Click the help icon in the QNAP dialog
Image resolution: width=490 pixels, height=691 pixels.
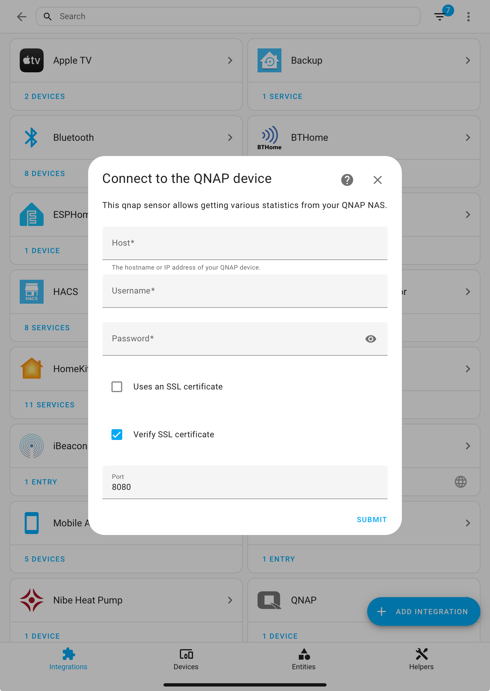click(x=347, y=180)
